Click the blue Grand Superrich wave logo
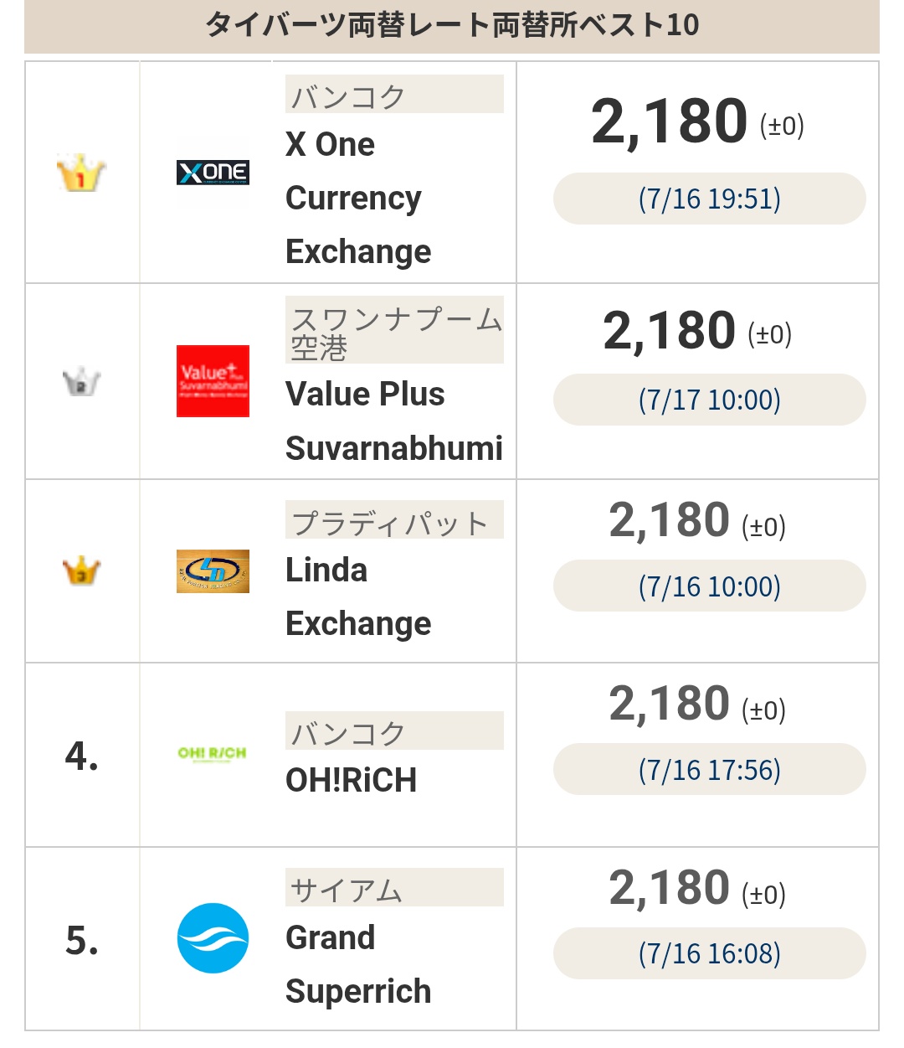This screenshot has width=904, height=1048. (213, 938)
